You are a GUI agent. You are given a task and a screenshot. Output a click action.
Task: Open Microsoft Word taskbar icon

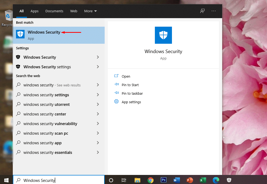click(x=176, y=180)
